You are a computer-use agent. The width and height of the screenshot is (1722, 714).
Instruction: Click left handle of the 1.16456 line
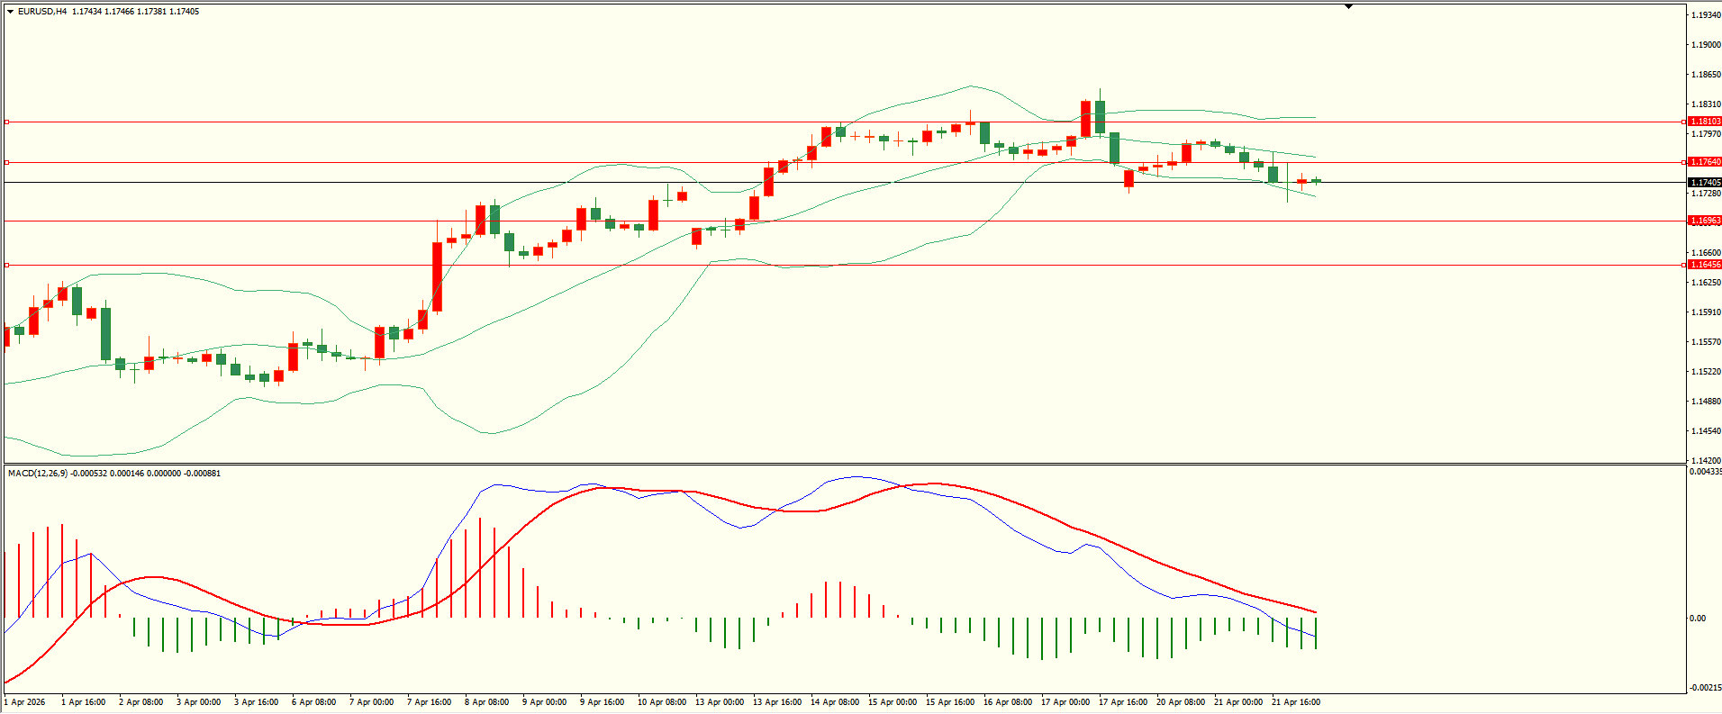point(6,265)
